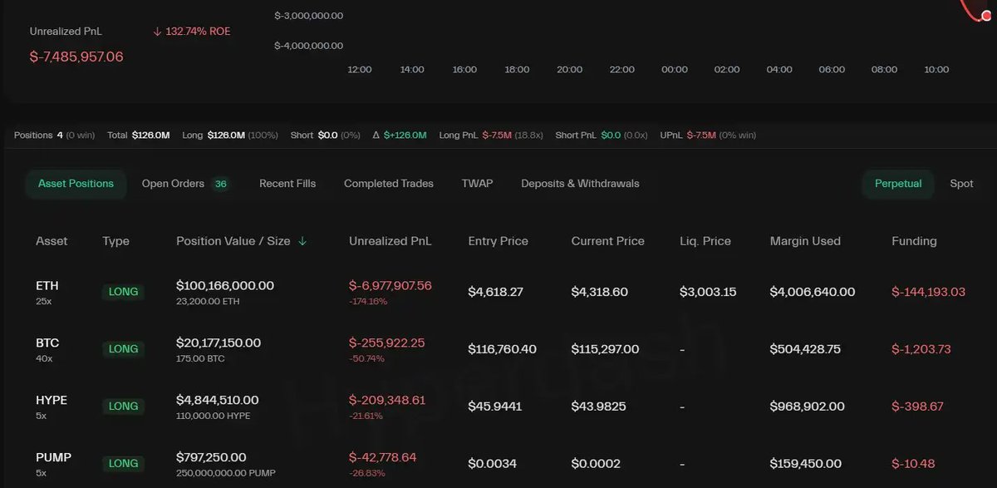Open the Open Orders tab
This screenshot has height=488, width=997.
(173, 184)
